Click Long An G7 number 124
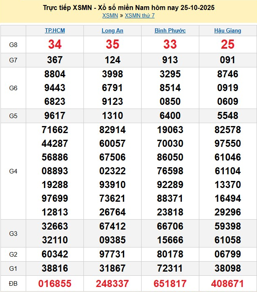 (113, 60)
